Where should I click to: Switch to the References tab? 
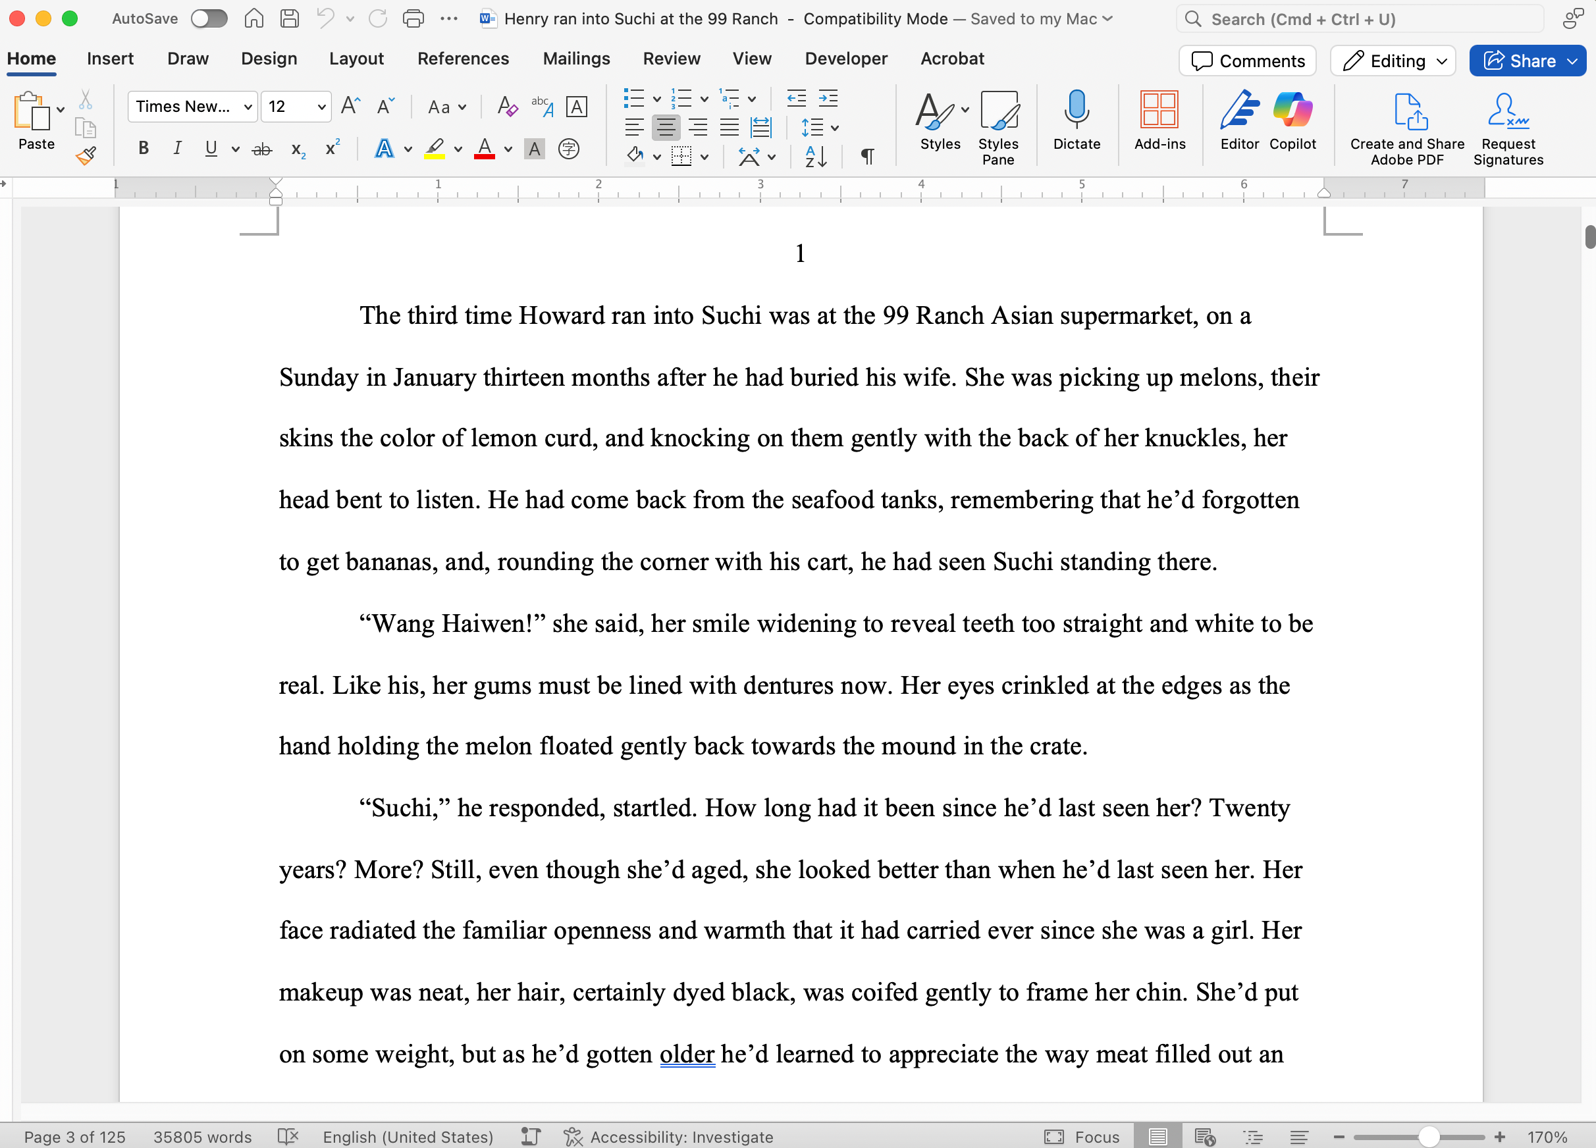click(x=462, y=59)
